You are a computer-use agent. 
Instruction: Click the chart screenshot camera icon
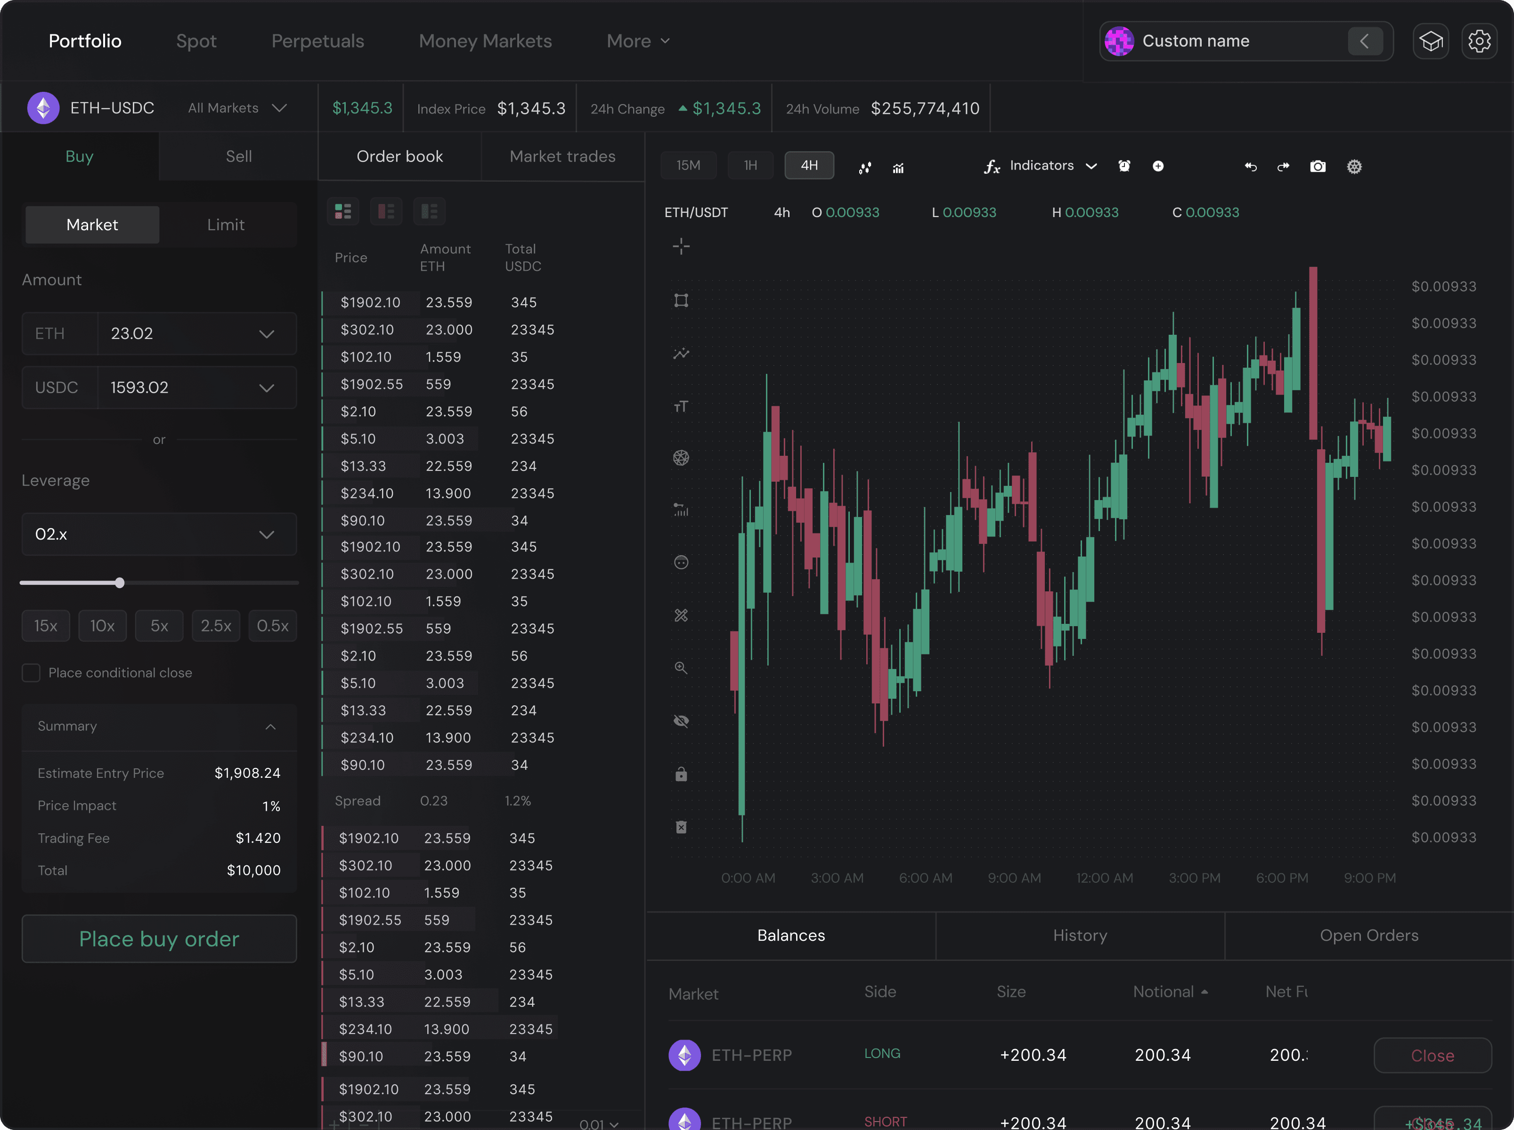(1317, 166)
